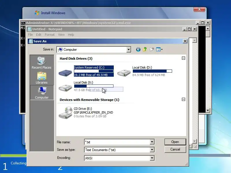
Task: Open the Encoding dropdown arrow
Action: 152,158
